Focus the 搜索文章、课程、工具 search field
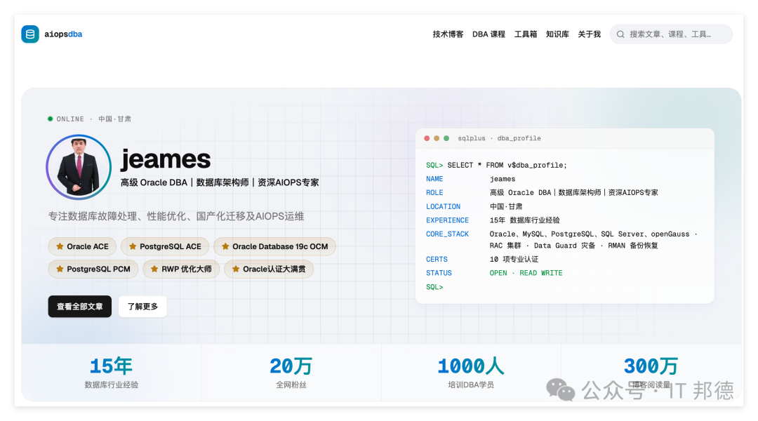The image size is (758, 421). pyautogui.click(x=671, y=34)
